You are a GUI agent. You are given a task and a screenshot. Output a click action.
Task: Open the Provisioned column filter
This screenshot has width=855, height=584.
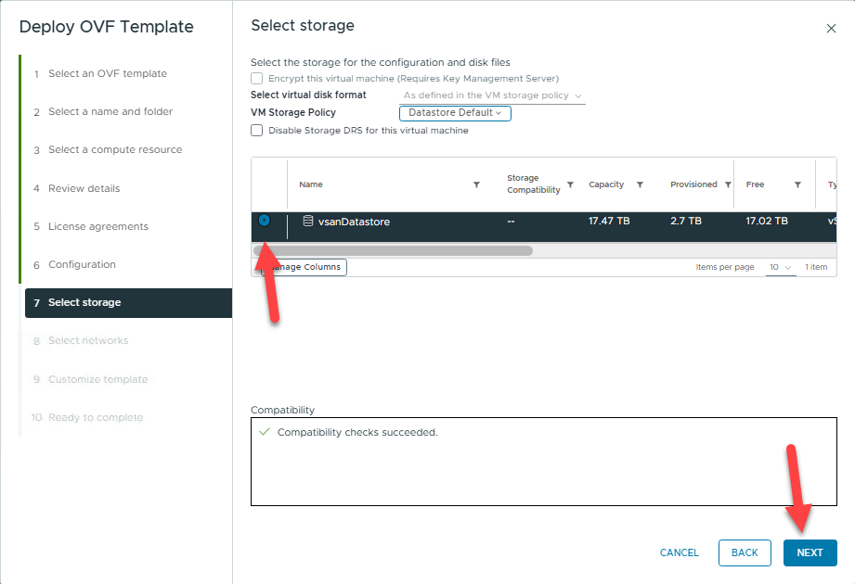click(x=728, y=184)
